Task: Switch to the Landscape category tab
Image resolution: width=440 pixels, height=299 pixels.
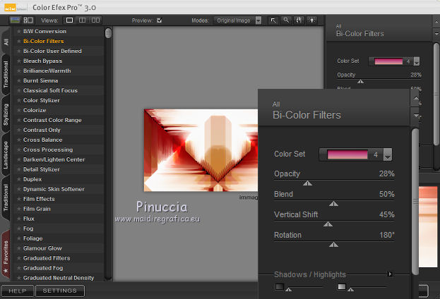Action: (x=6, y=155)
